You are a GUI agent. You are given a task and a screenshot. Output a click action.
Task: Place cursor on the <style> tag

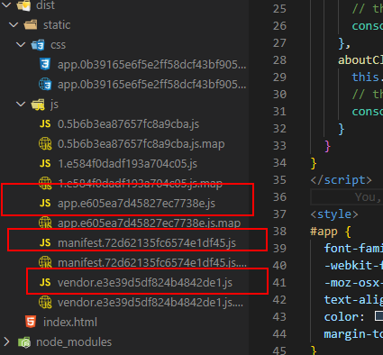334,214
